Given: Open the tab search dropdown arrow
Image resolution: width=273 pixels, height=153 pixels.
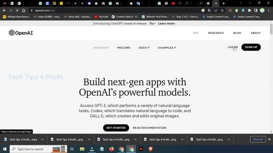Looking at the screenshot, I should tap(241, 3).
